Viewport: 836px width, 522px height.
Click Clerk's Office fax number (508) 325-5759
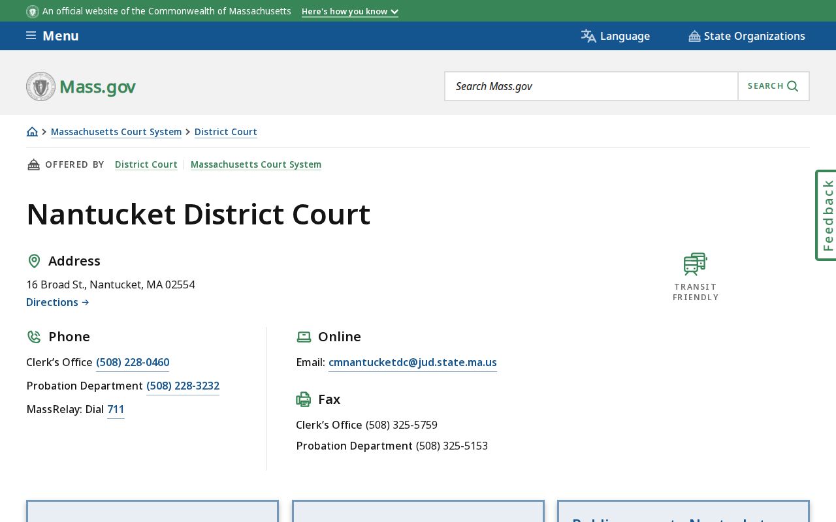pyautogui.click(x=402, y=425)
